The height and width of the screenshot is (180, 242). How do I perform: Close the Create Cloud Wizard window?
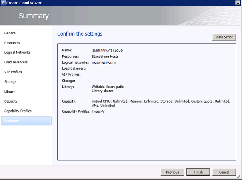pos(238,3)
